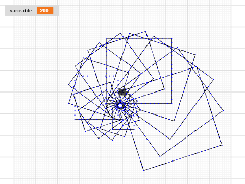Click the blue-ringed white circle at the spiral center
The image size is (245, 184).
(x=120, y=106)
